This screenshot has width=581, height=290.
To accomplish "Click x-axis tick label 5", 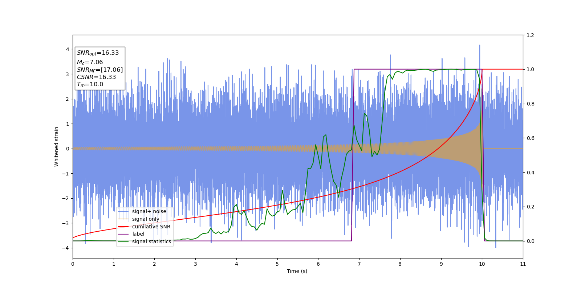I will pyautogui.click(x=277, y=264).
